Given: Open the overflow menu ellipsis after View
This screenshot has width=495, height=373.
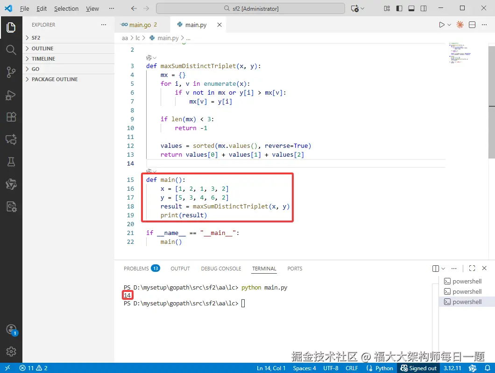Looking at the screenshot, I should point(112,8).
